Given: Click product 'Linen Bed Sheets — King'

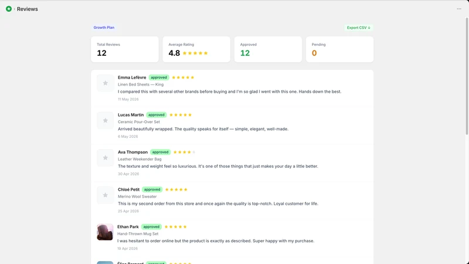Looking at the screenshot, I should click(141, 84).
